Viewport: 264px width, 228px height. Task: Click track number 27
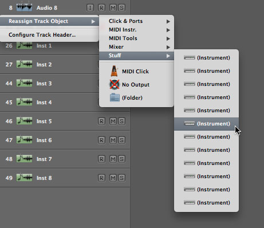tap(9, 65)
